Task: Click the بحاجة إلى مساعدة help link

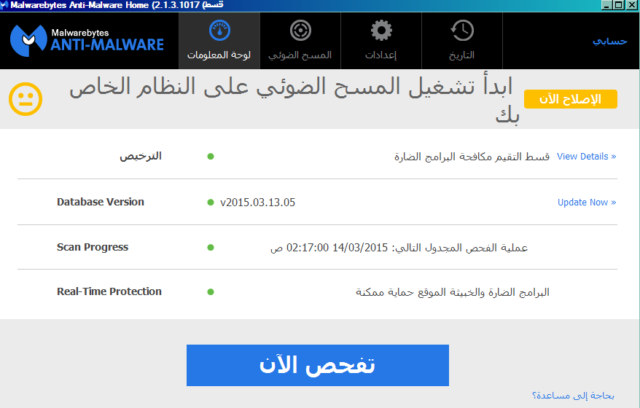Action: [x=573, y=396]
